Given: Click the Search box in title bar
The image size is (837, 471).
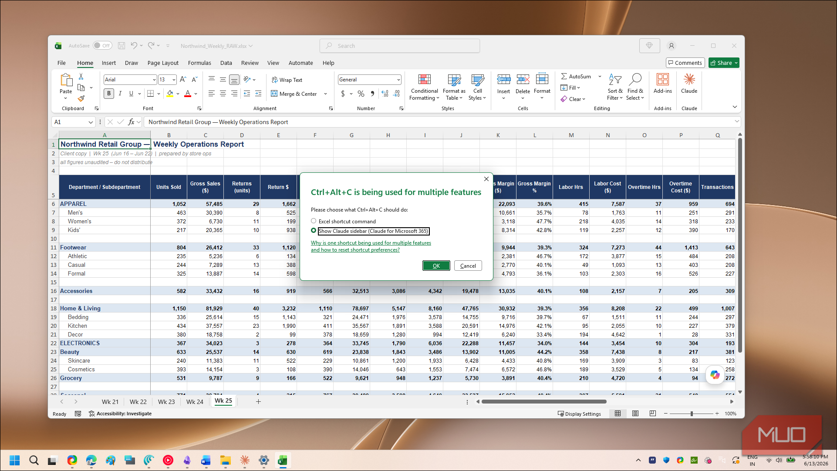Looking at the screenshot, I should [x=399, y=46].
